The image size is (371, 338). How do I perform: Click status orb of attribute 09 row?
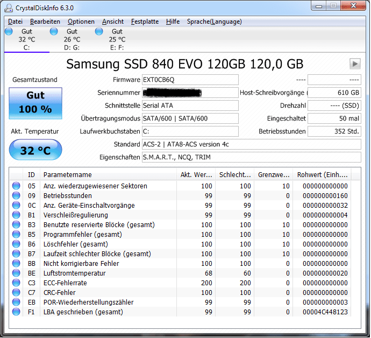(x=16, y=196)
